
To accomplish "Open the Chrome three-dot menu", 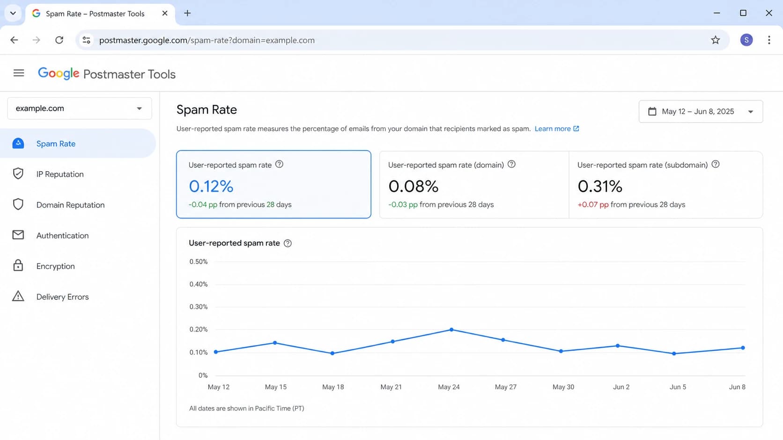I will [769, 40].
